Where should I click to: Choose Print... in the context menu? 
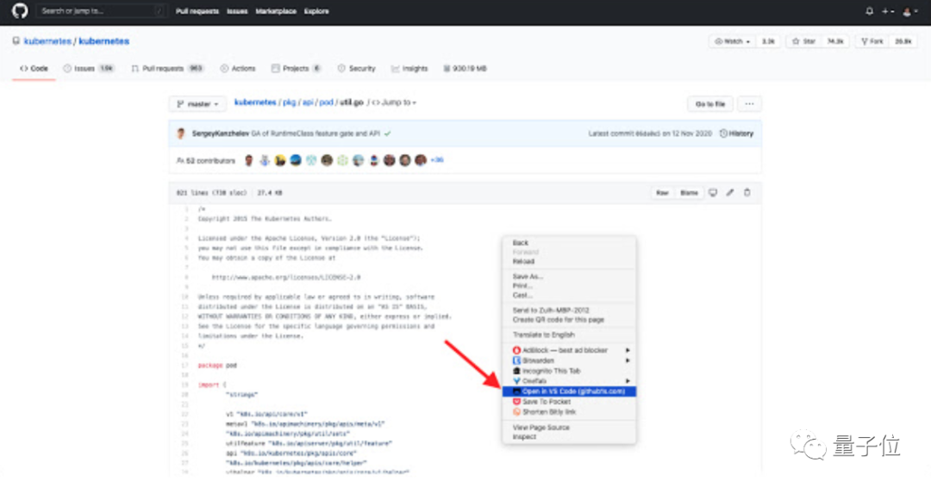569,286
